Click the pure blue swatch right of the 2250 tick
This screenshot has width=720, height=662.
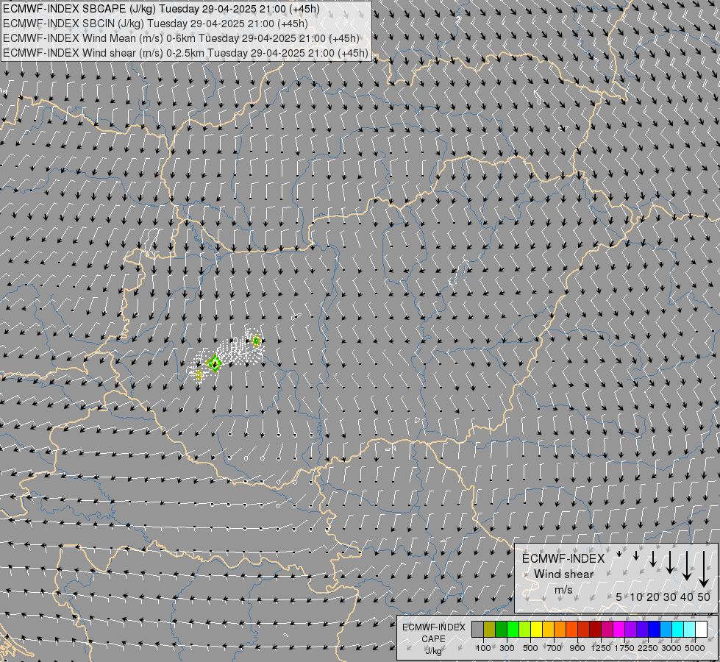[655, 629]
